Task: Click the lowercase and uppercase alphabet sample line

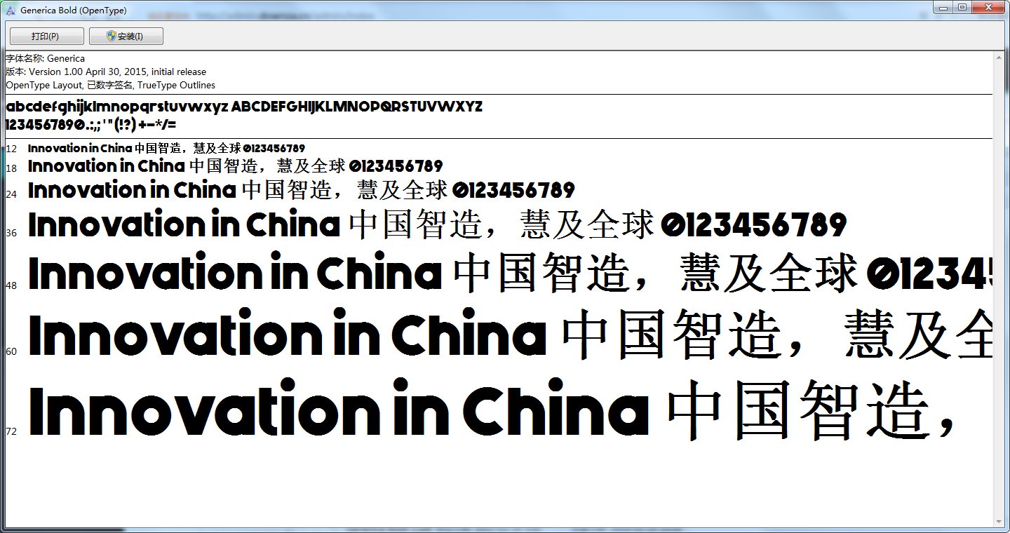Action: pos(244,107)
